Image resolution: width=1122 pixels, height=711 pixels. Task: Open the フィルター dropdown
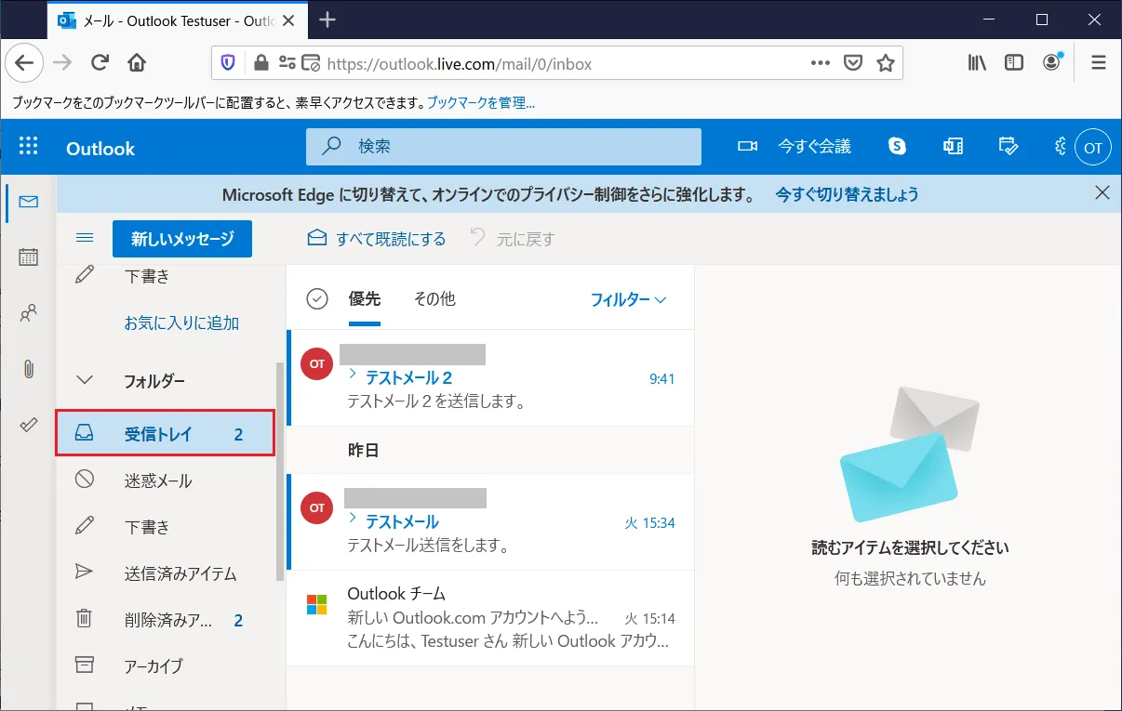[629, 299]
